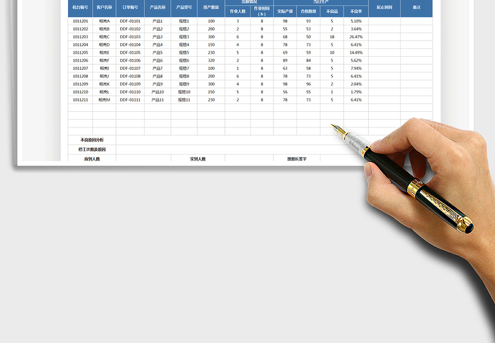Click the 不良原因分析 label cell

click(x=92, y=140)
